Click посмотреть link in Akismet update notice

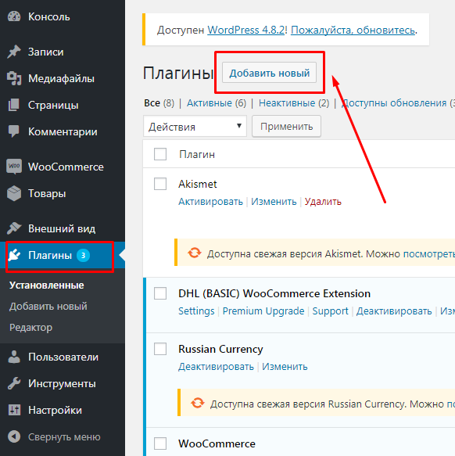pyautogui.click(x=429, y=254)
